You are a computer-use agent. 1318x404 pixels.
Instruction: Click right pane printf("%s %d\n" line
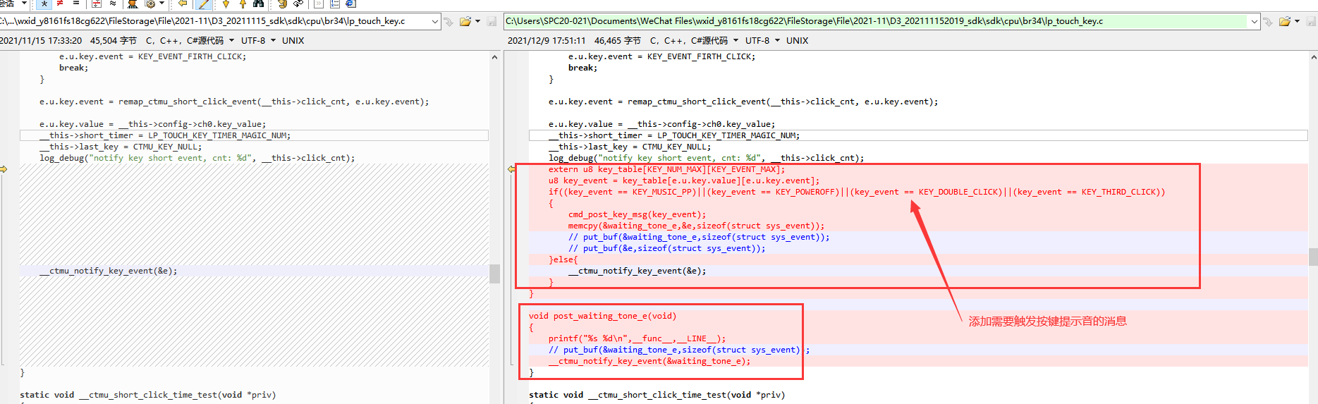(x=637, y=338)
